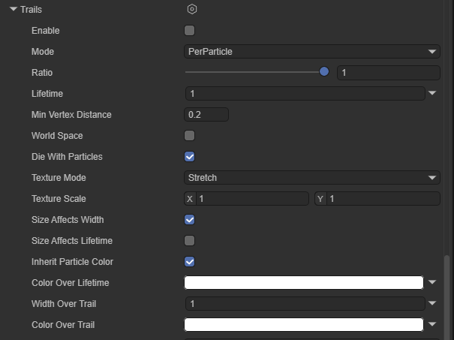This screenshot has height=340, width=454.
Task: Open the Color Over Trail mode arrow
Action: point(433,325)
